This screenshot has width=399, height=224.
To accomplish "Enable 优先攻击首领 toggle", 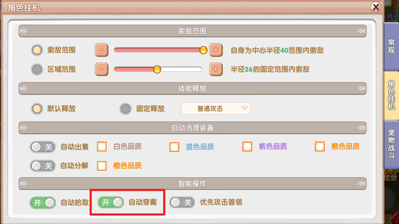I will [182, 203].
